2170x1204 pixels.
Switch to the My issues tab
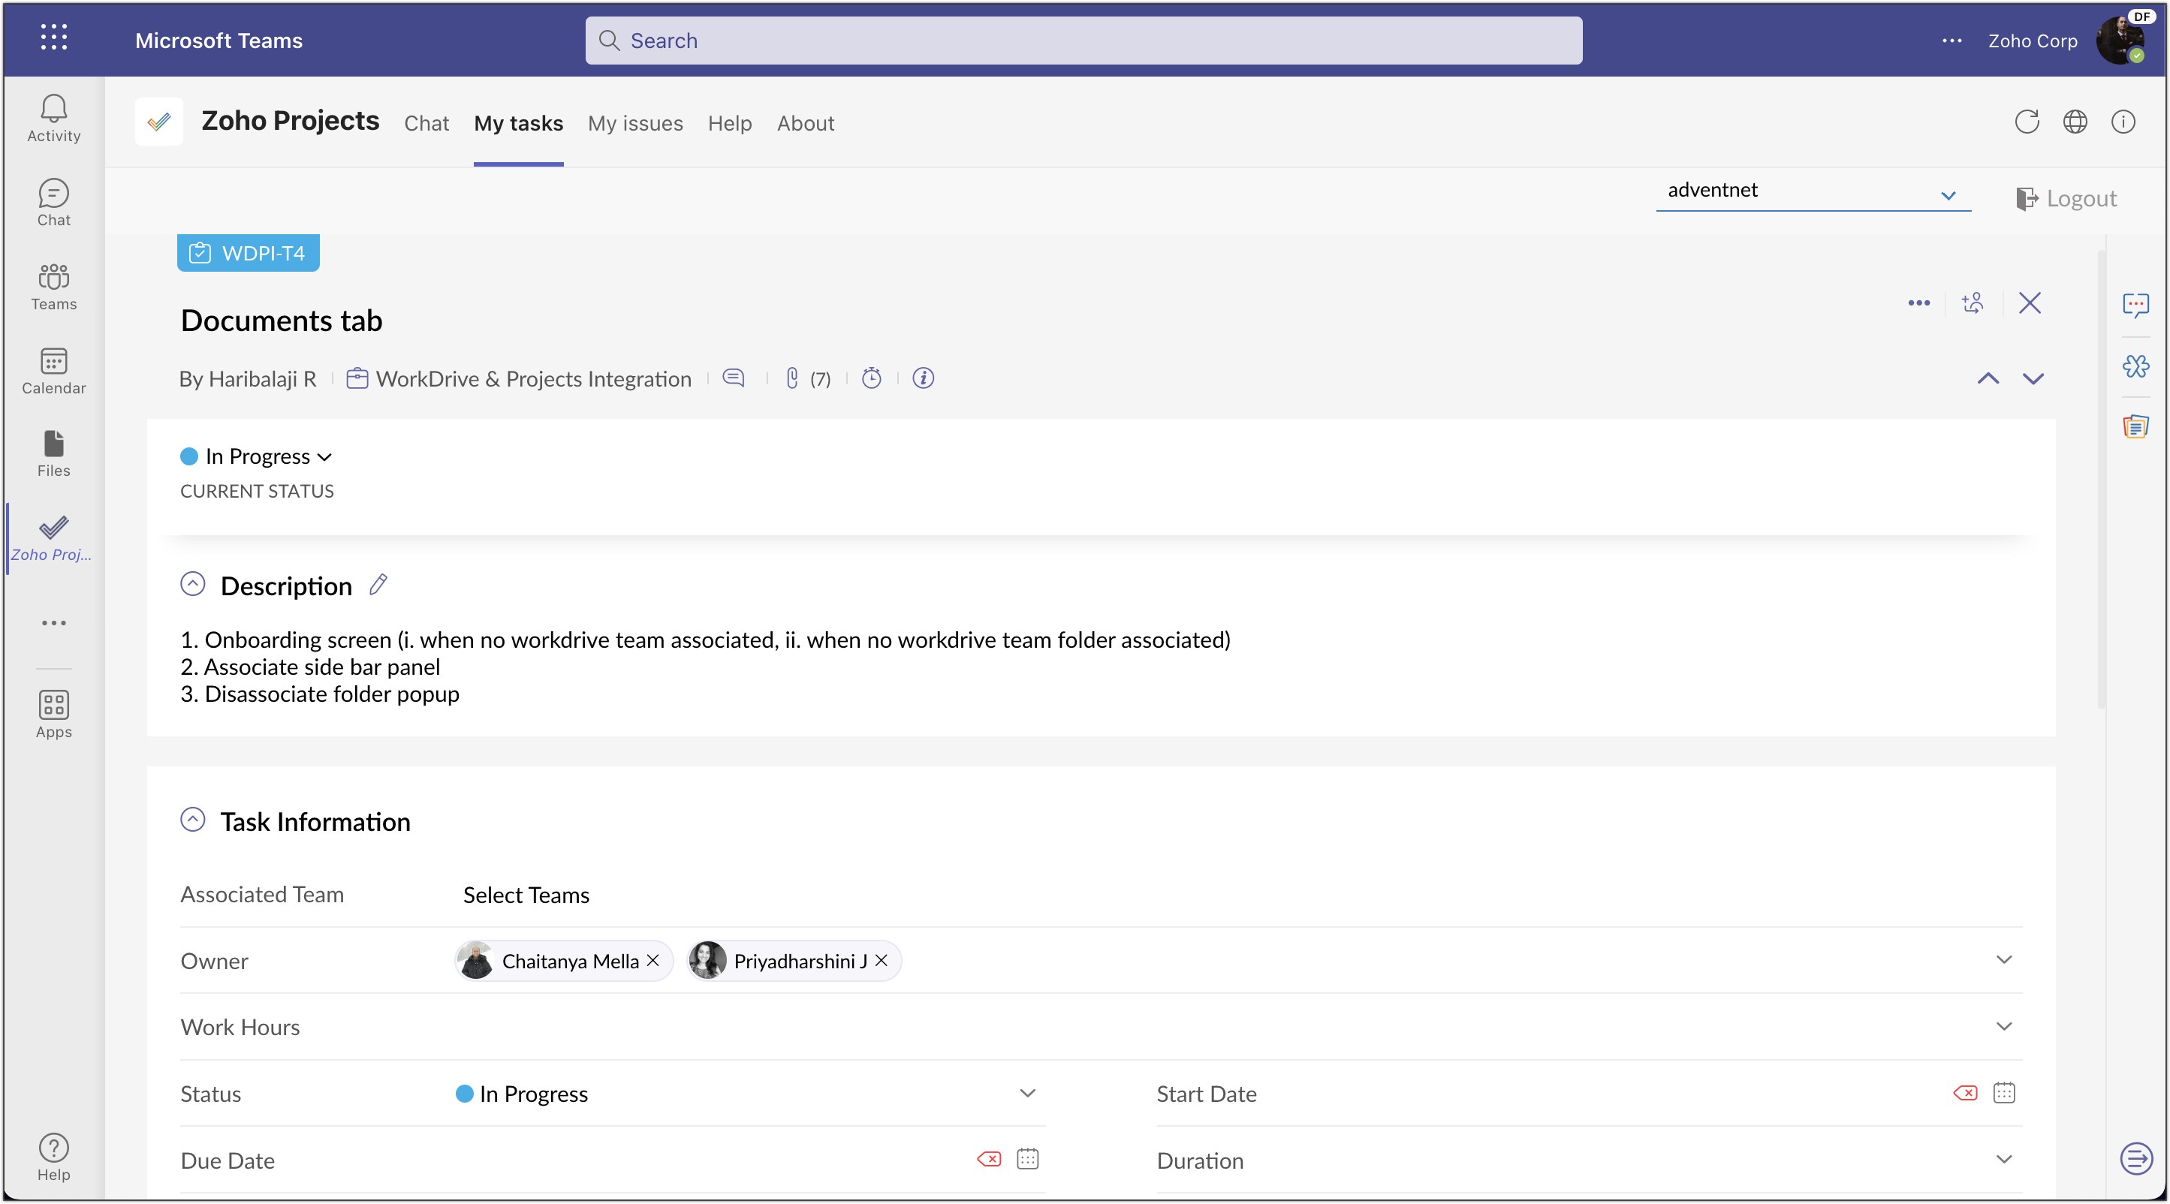[x=635, y=124]
